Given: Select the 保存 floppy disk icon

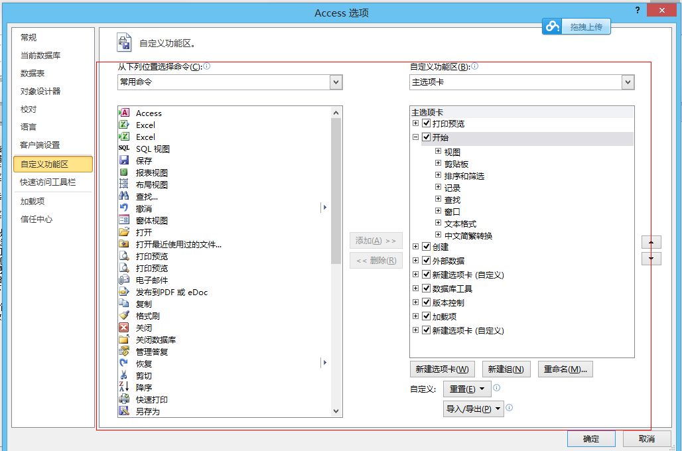Looking at the screenshot, I should pyautogui.click(x=124, y=160).
